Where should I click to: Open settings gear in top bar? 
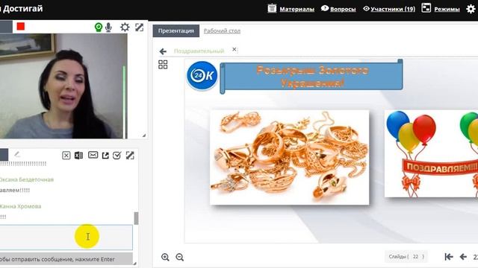471,9
